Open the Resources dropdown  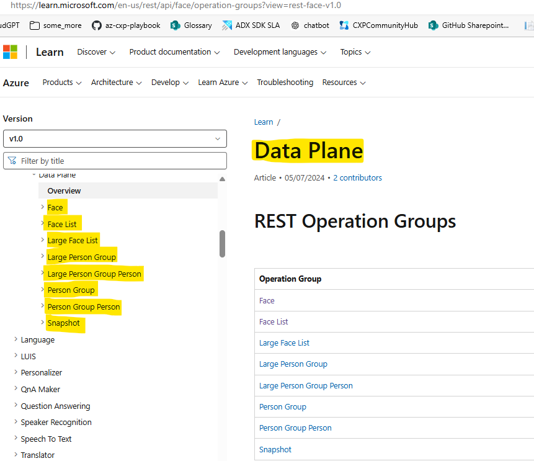click(344, 83)
